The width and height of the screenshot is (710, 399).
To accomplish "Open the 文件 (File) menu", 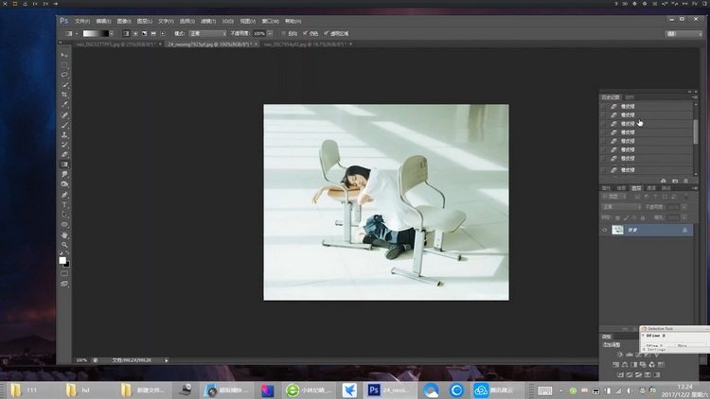I will [82, 21].
